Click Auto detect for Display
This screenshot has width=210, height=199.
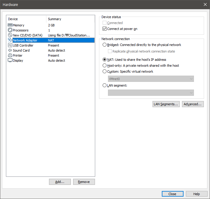coord(57,61)
